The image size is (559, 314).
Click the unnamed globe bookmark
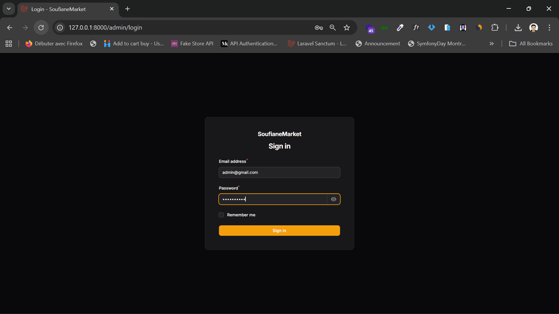click(93, 44)
